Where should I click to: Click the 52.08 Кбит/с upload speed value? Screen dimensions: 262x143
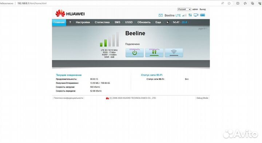pyautogui.click(x=96, y=91)
